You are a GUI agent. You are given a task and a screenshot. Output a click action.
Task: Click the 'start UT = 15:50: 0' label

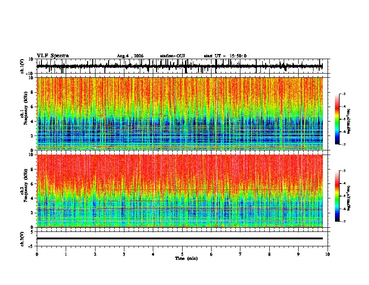click(x=225, y=56)
